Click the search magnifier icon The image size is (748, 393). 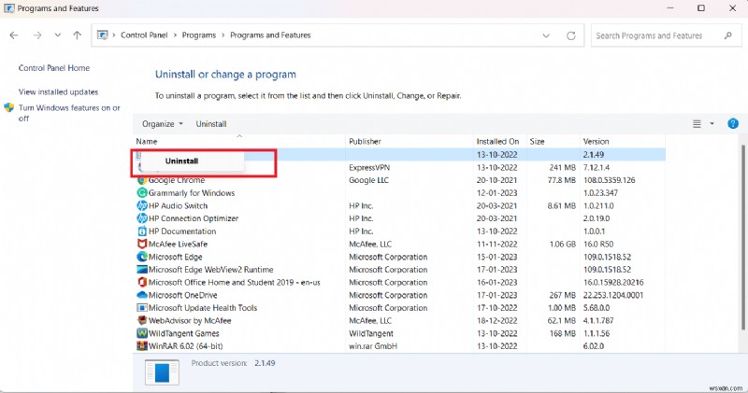click(728, 35)
